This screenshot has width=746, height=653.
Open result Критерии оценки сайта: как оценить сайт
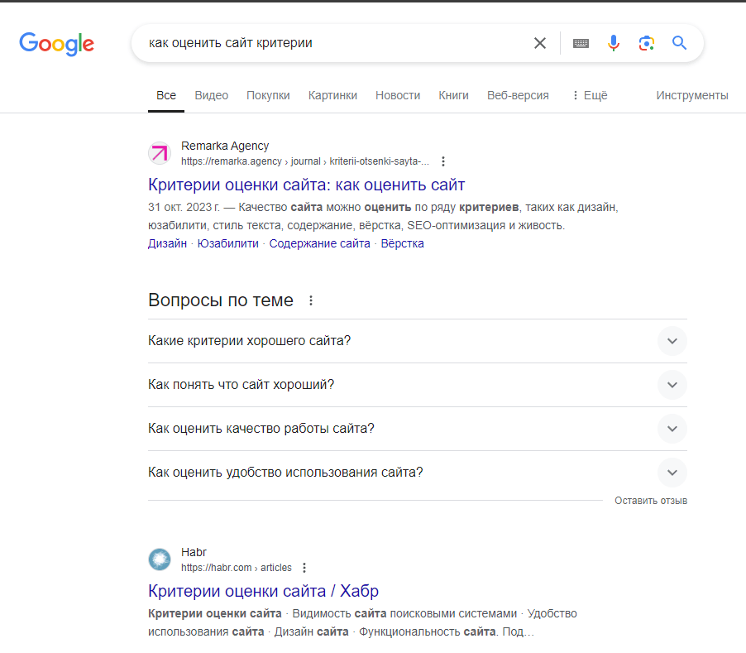click(306, 185)
